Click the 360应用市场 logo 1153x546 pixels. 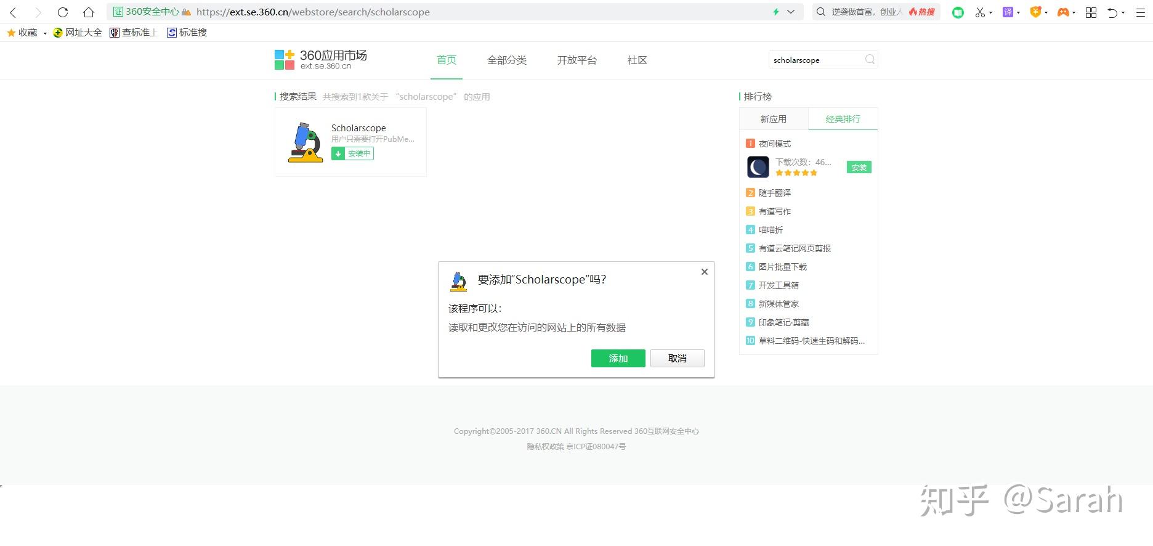click(x=321, y=60)
